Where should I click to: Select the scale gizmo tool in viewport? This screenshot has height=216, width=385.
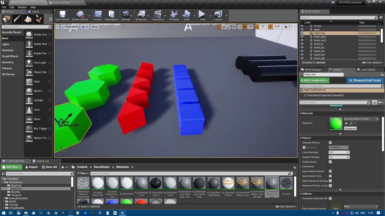coord(229,27)
